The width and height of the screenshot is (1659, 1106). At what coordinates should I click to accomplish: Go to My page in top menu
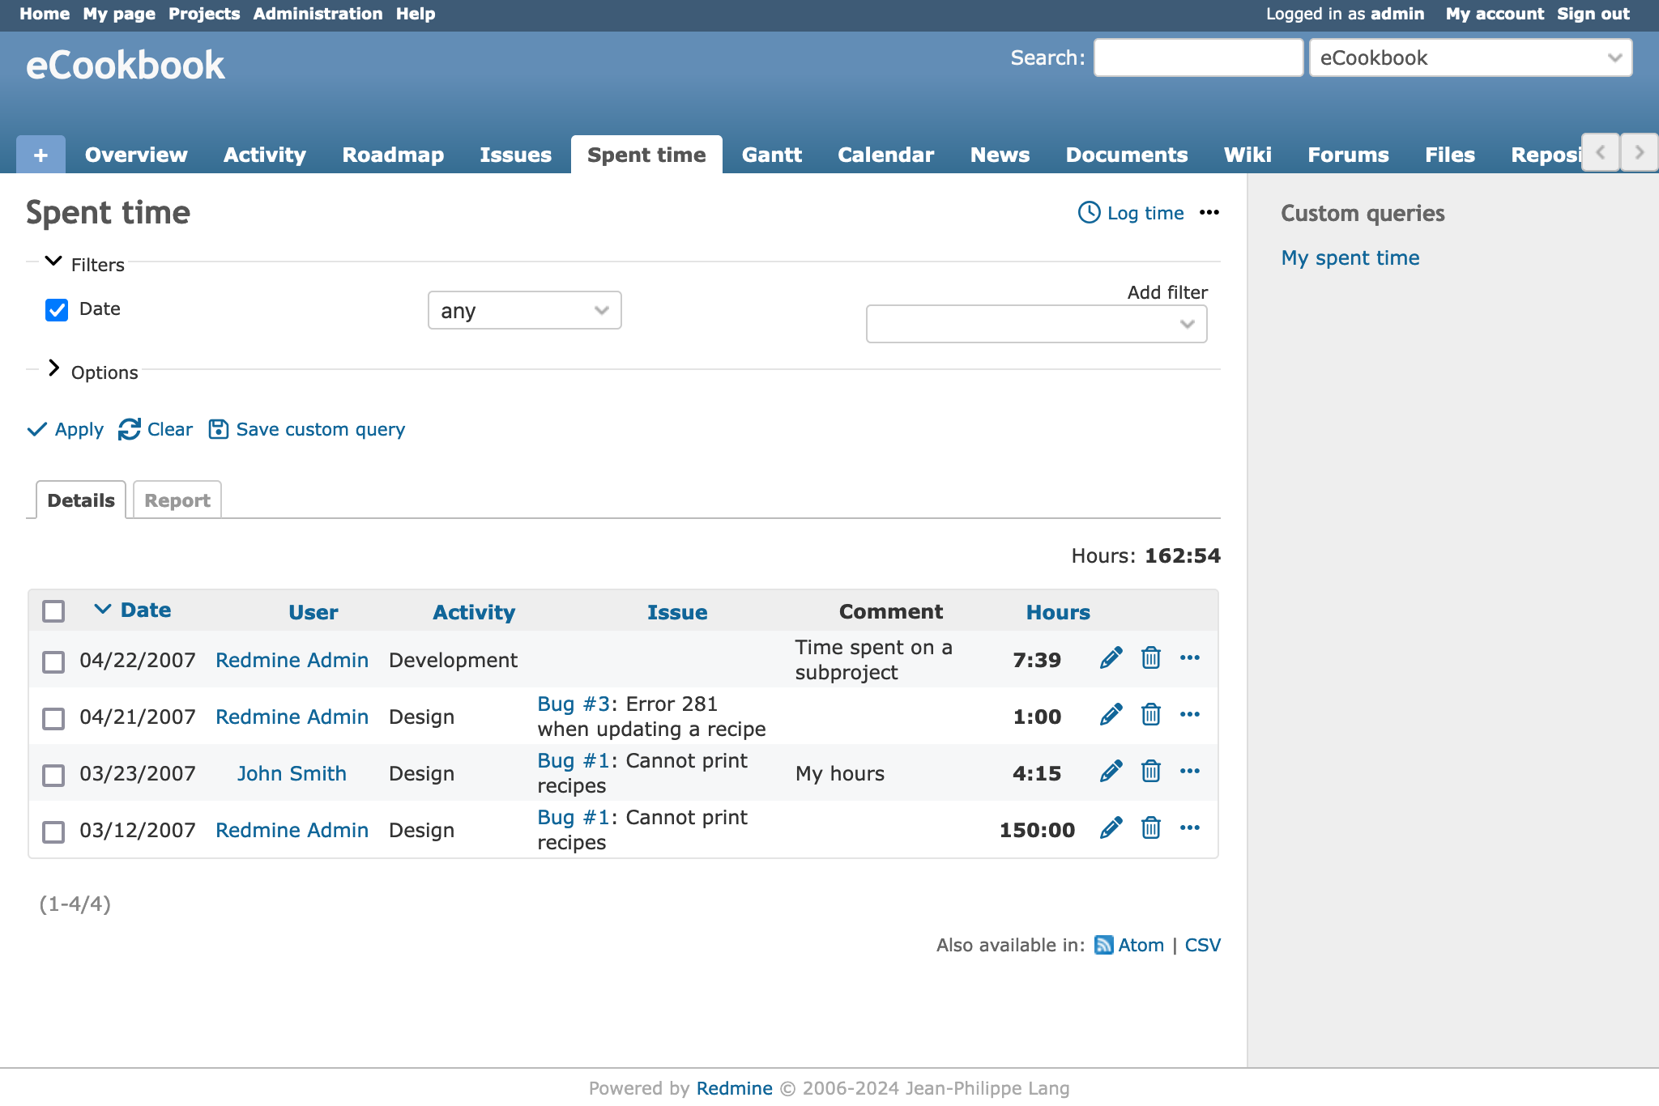pos(119,14)
